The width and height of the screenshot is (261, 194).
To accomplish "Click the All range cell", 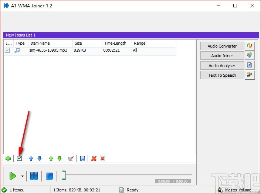I will pyautogui.click(x=135, y=50).
